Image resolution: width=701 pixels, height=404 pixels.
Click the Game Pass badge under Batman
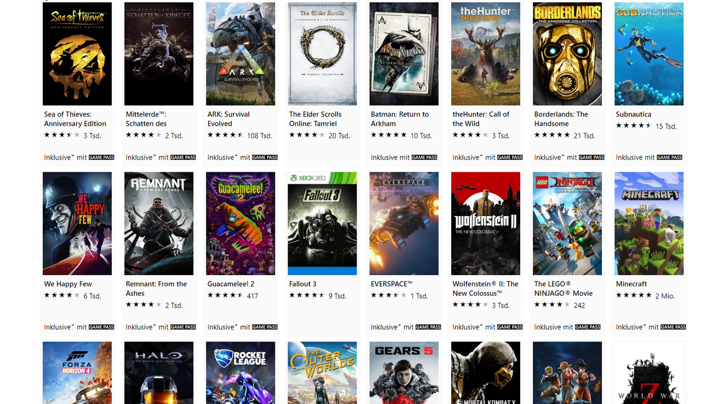tap(424, 157)
